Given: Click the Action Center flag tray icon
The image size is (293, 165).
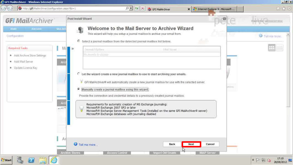Looking at the screenshot, I should [258, 160].
